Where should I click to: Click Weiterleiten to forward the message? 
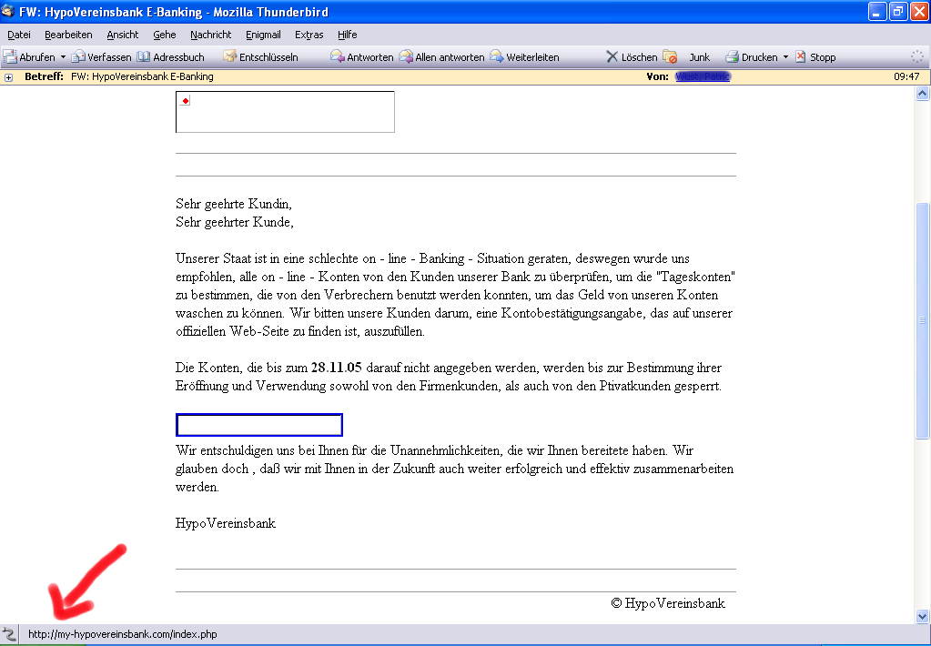pyautogui.click(x=524, y=57)
